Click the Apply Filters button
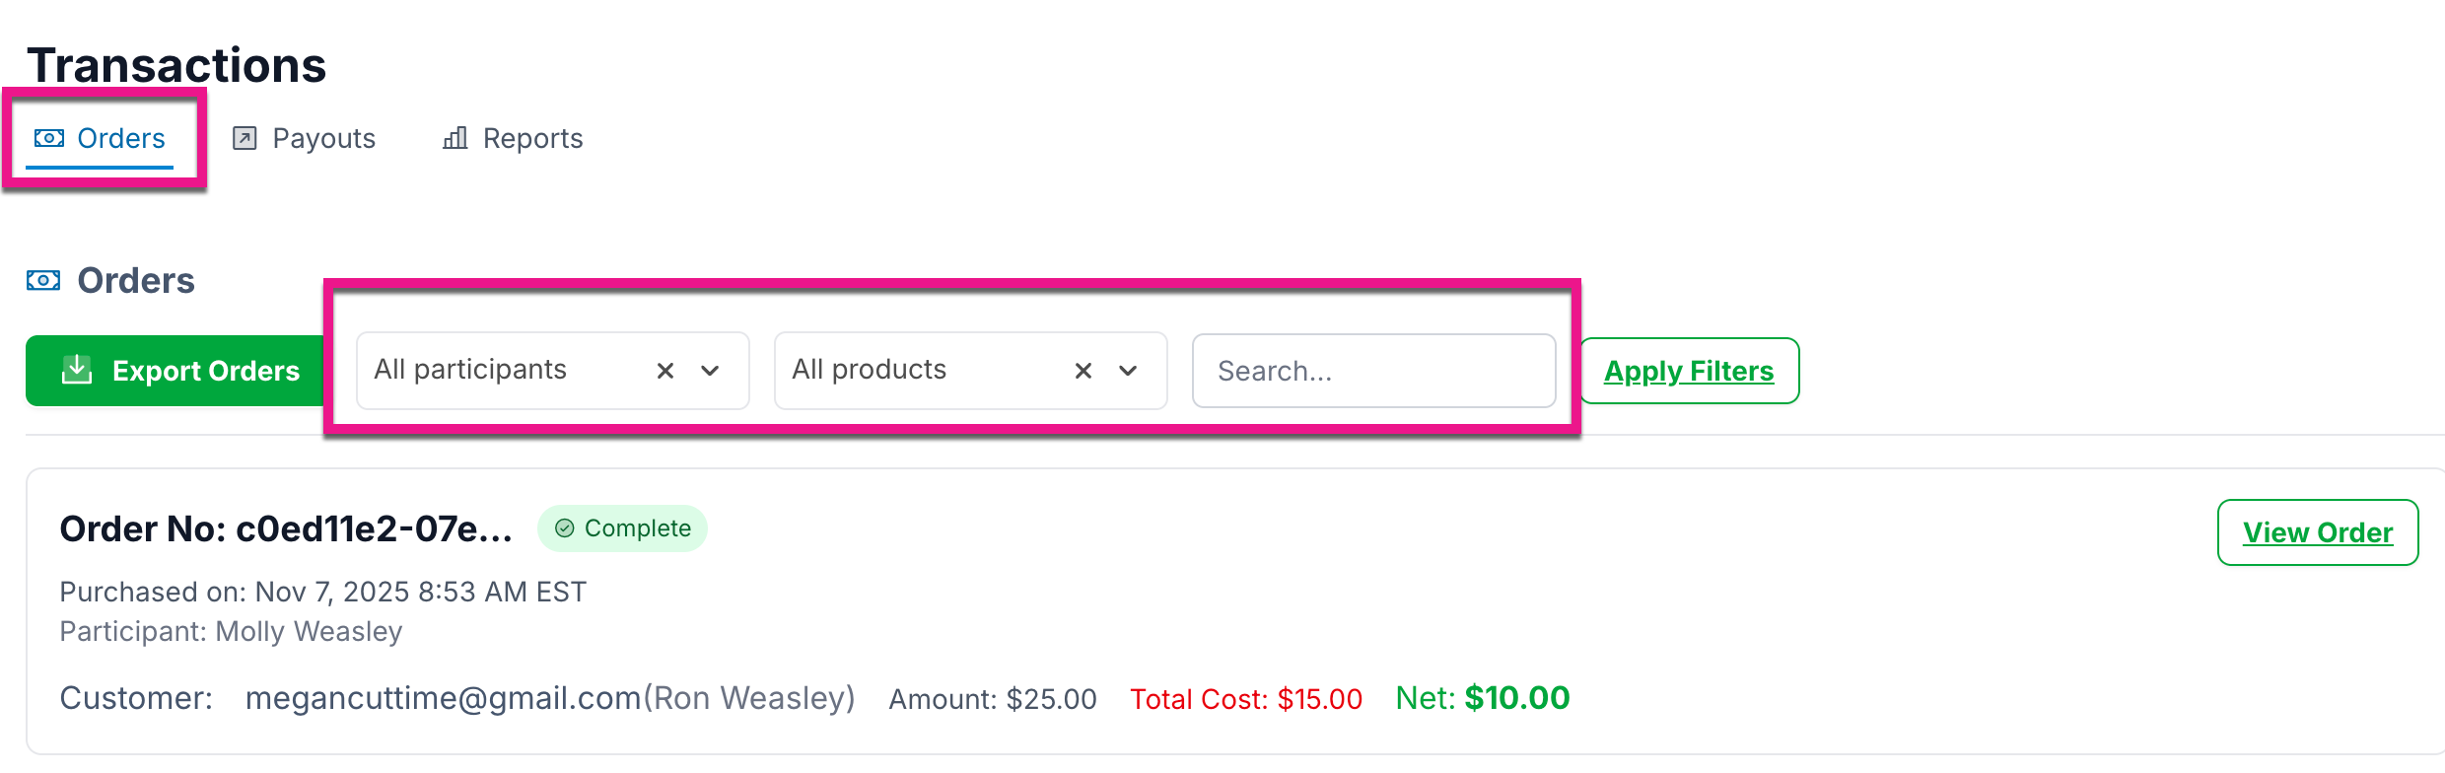Image resolution: width=2445 pixels, height=773 pixels. click(1690, 371)
